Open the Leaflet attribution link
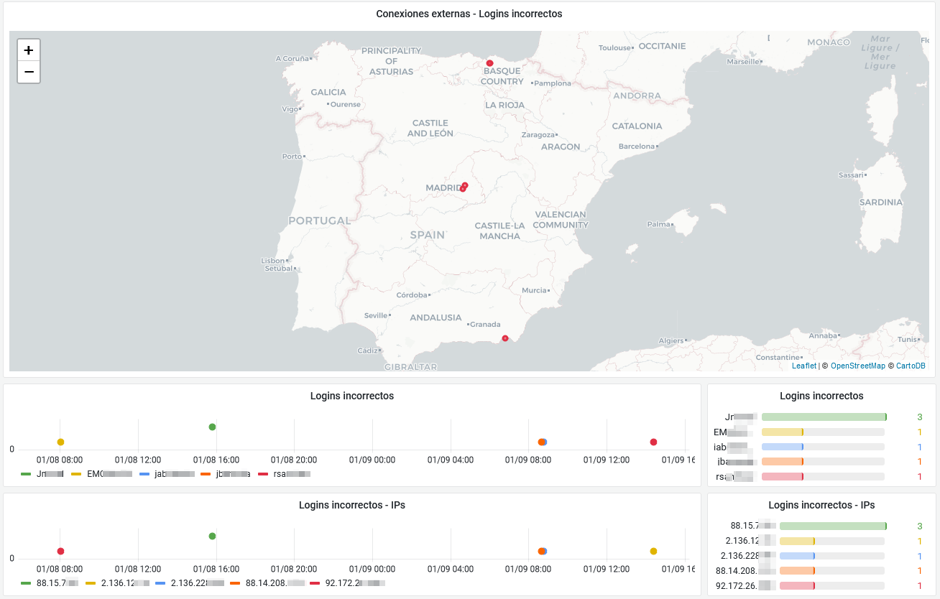Screen dimensions: 940x599 click(x=803, y=366)
